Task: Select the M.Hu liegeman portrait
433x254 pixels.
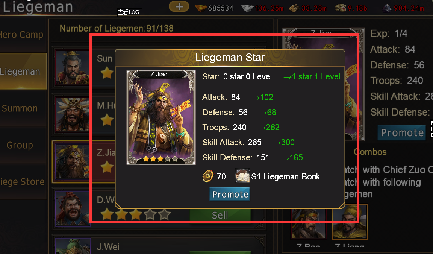Action: (x=72, y=114)
